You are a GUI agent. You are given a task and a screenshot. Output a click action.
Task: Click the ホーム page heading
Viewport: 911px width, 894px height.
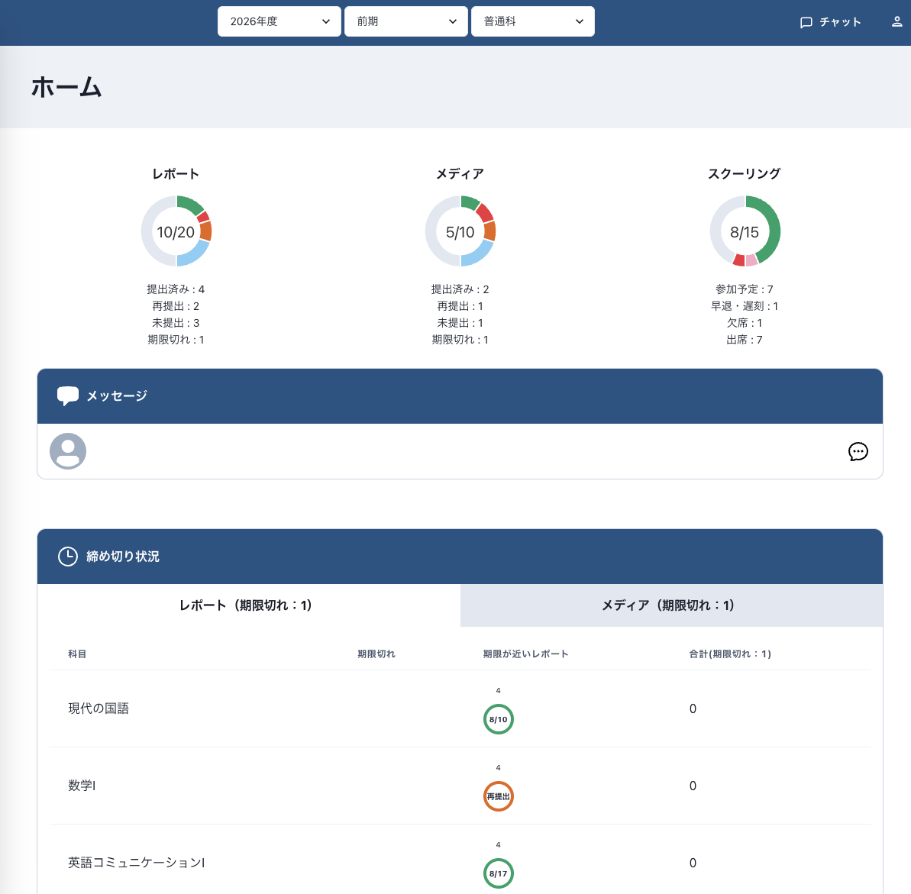66,87
